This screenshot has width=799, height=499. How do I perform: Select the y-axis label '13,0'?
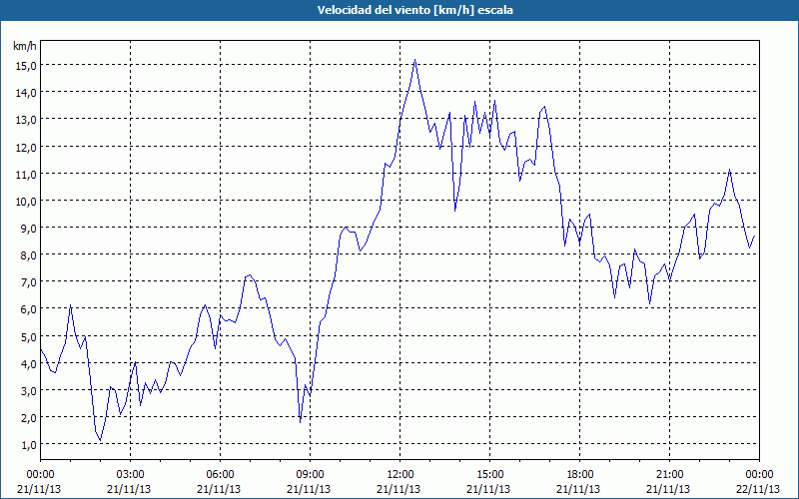coord(26,119)
